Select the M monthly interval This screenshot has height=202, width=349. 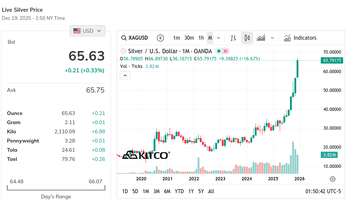(x=210, y=38)
